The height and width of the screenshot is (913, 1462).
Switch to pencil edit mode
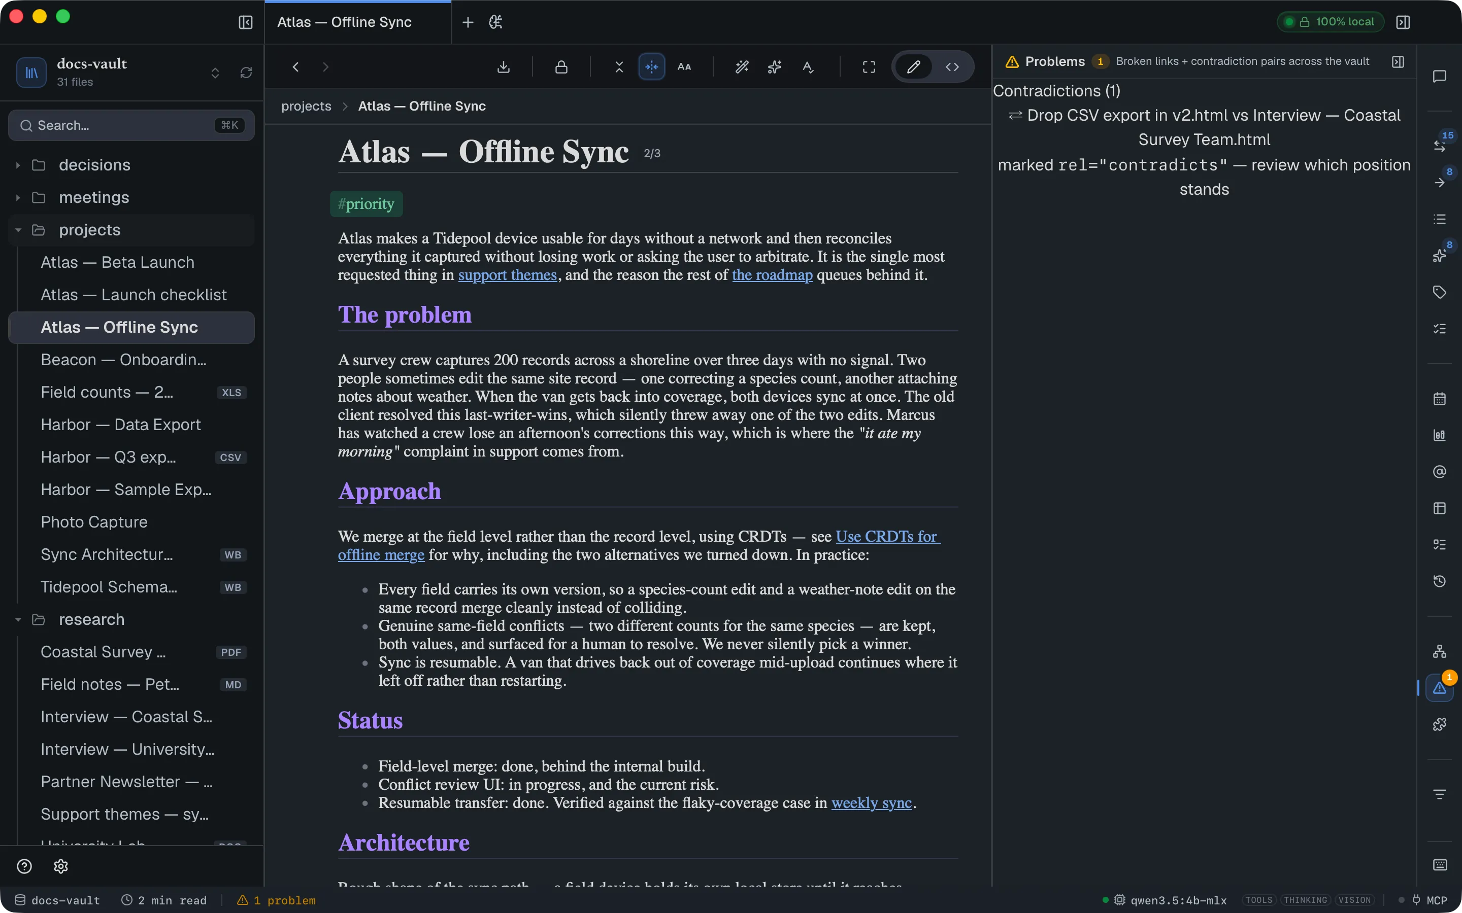[x=913, y=67]
